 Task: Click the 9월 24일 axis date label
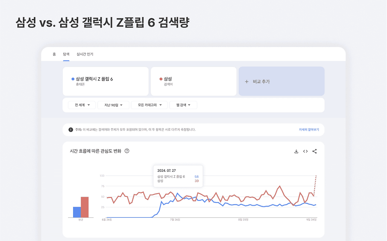311,220
